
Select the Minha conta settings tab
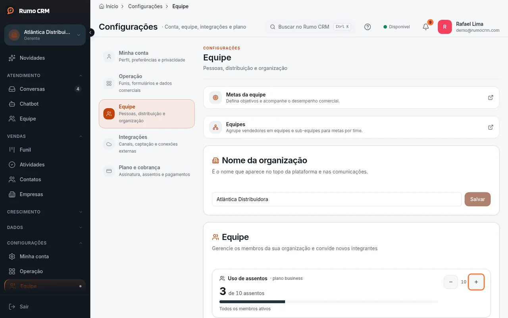(x=147, y=56)
